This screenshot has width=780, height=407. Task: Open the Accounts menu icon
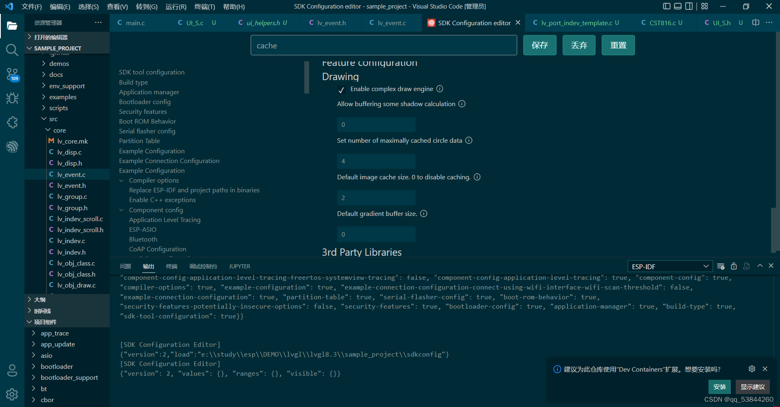pyautogui.click(x=12, y=370)
